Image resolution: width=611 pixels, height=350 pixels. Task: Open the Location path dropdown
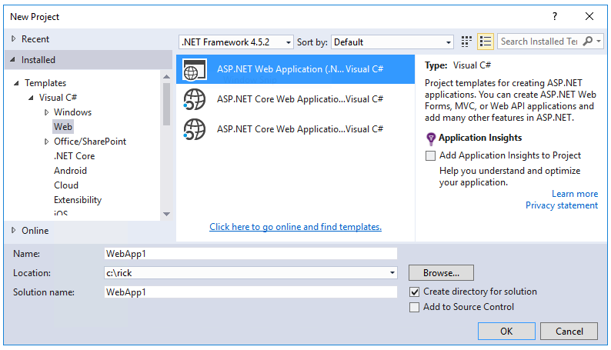click(x=392, y=273)
